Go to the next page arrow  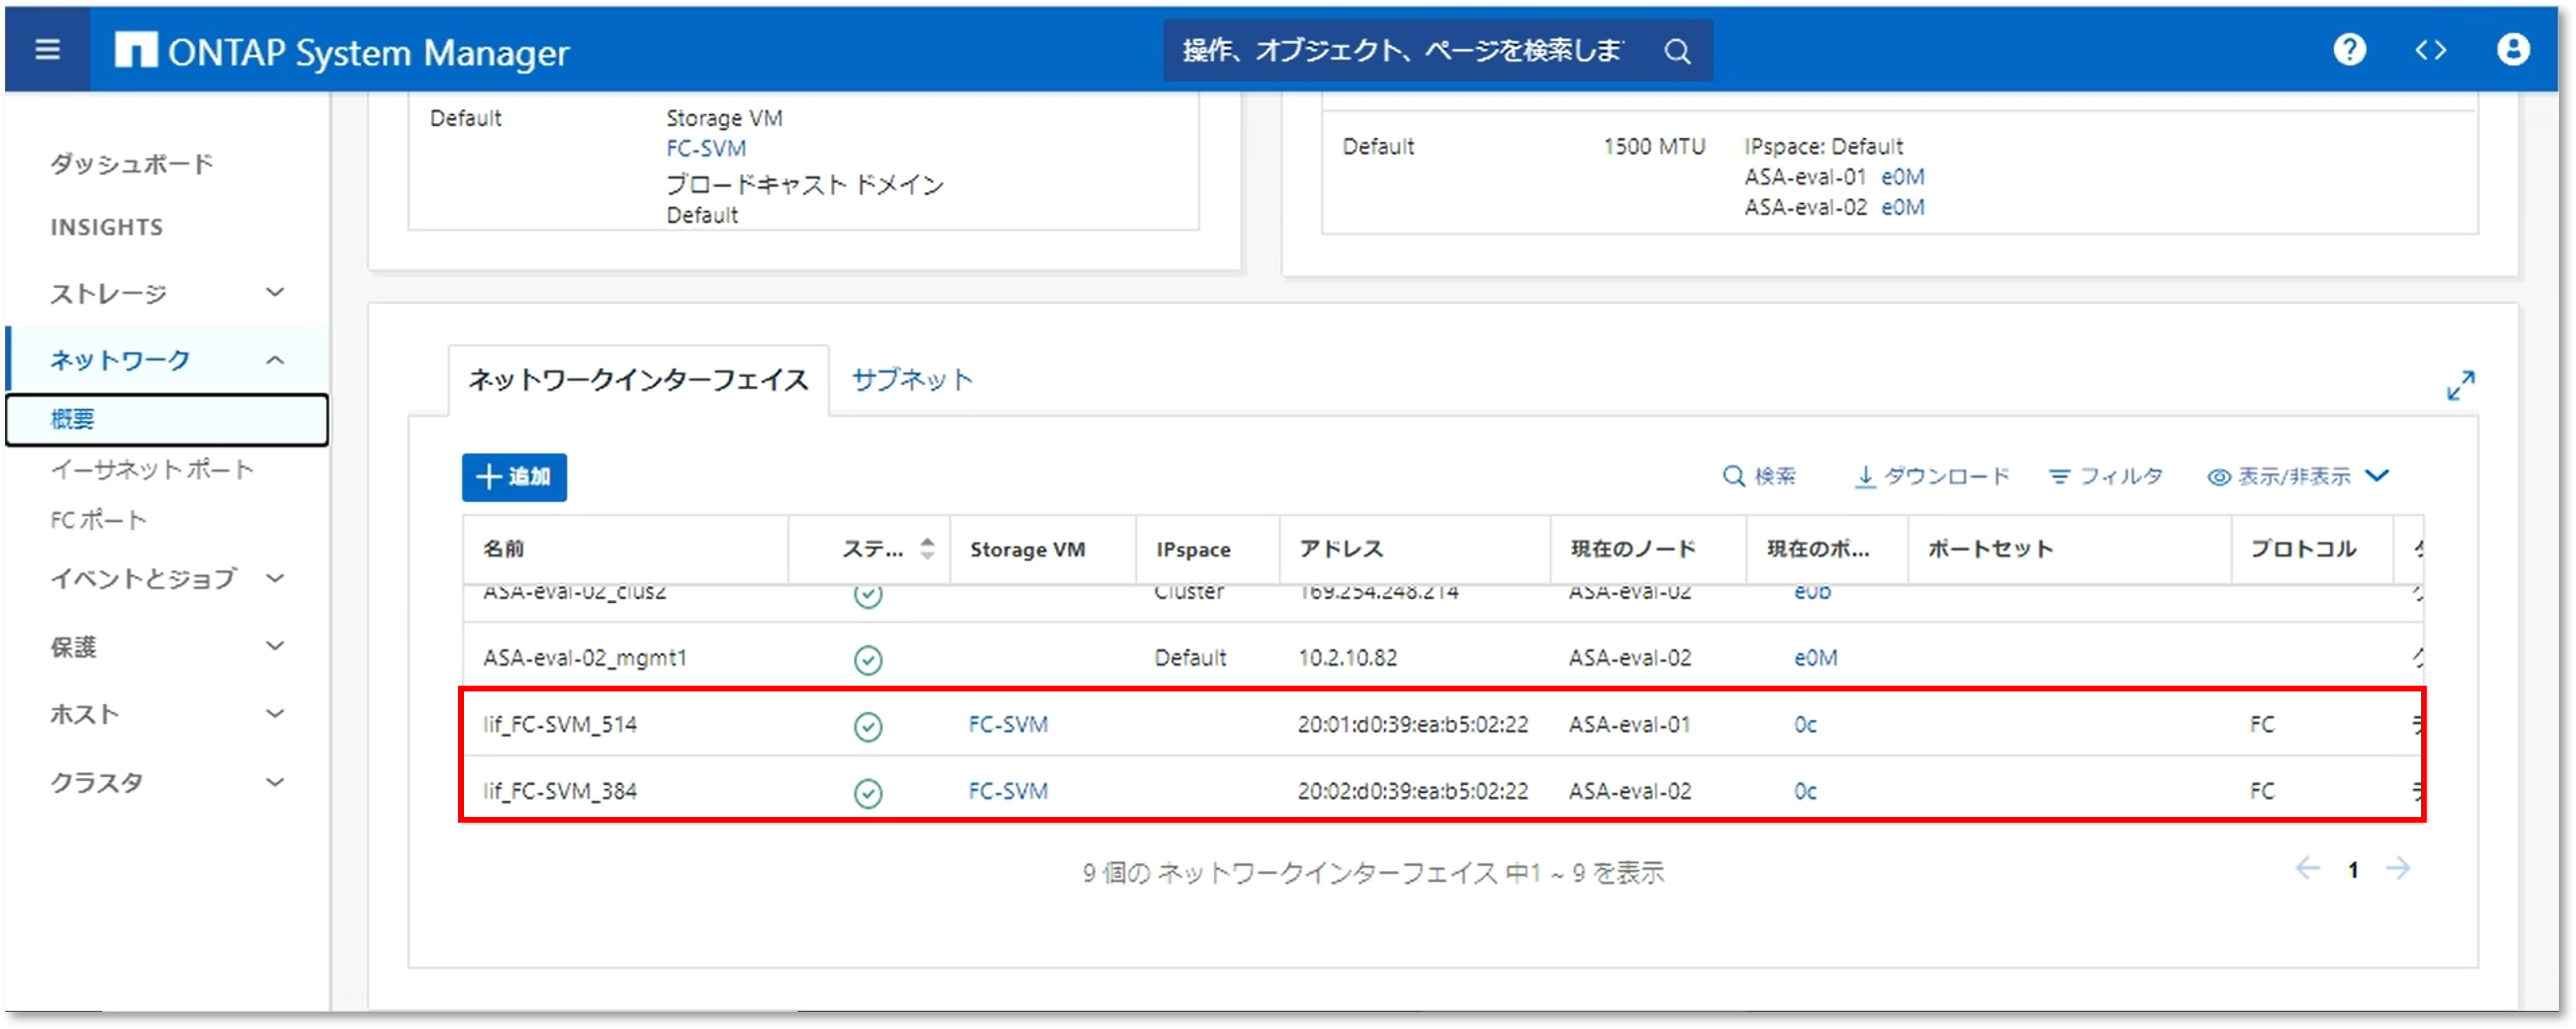pos(2397,868)
